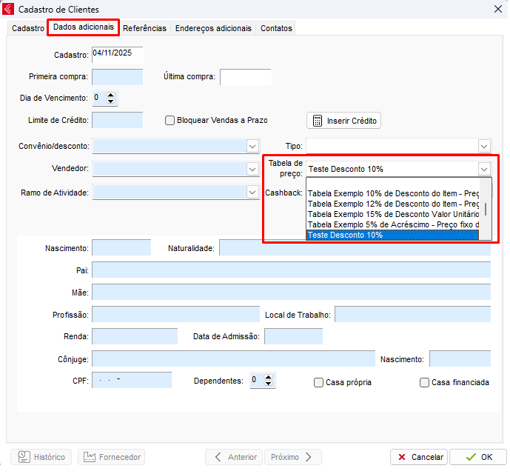Open the Endereços adicionais tab

pos(212,28)
